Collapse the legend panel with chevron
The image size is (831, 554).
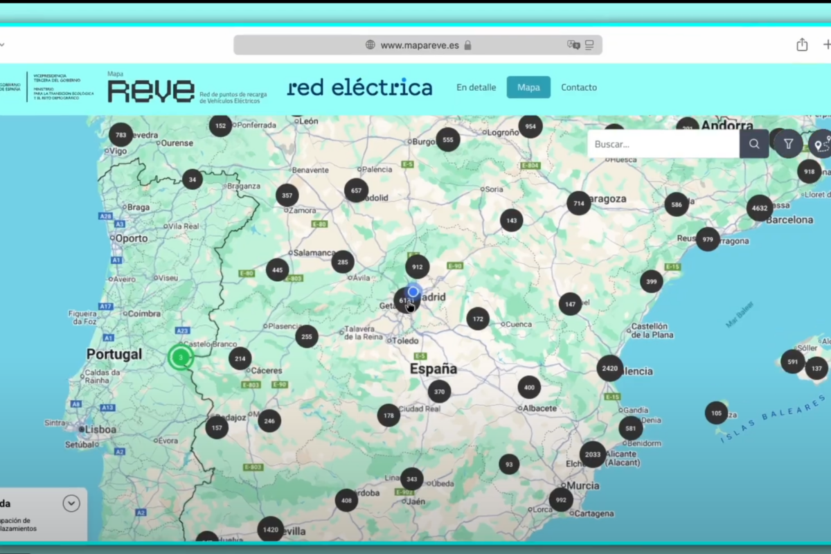click(71, 503)
